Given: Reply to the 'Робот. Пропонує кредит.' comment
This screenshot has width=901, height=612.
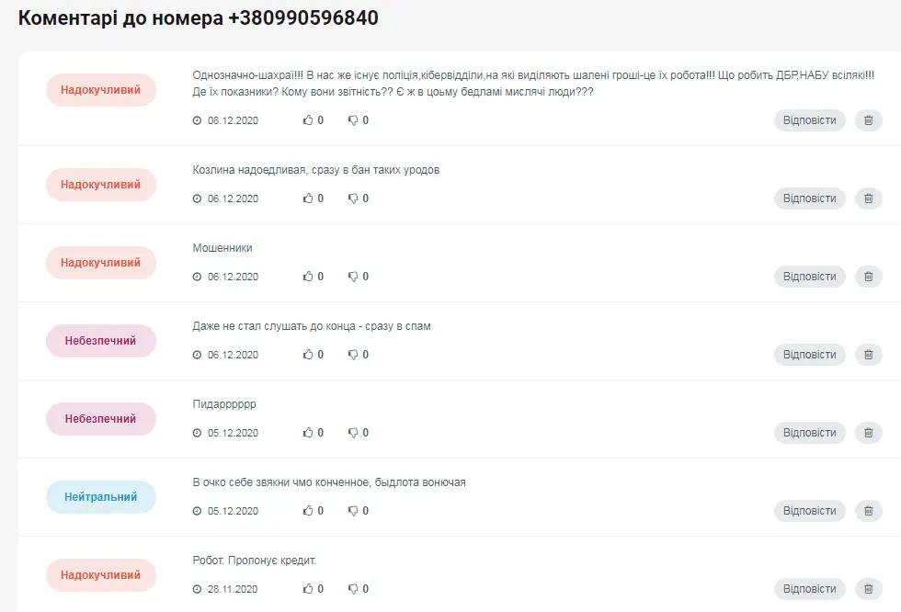Looking at the screenshot, I should click(x=810, y=588).
